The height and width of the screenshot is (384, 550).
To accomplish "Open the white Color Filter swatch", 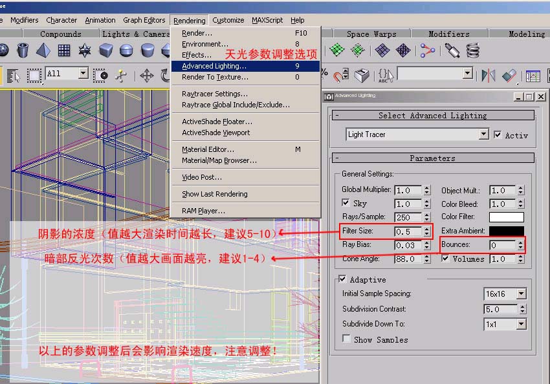I will point(506,217).
